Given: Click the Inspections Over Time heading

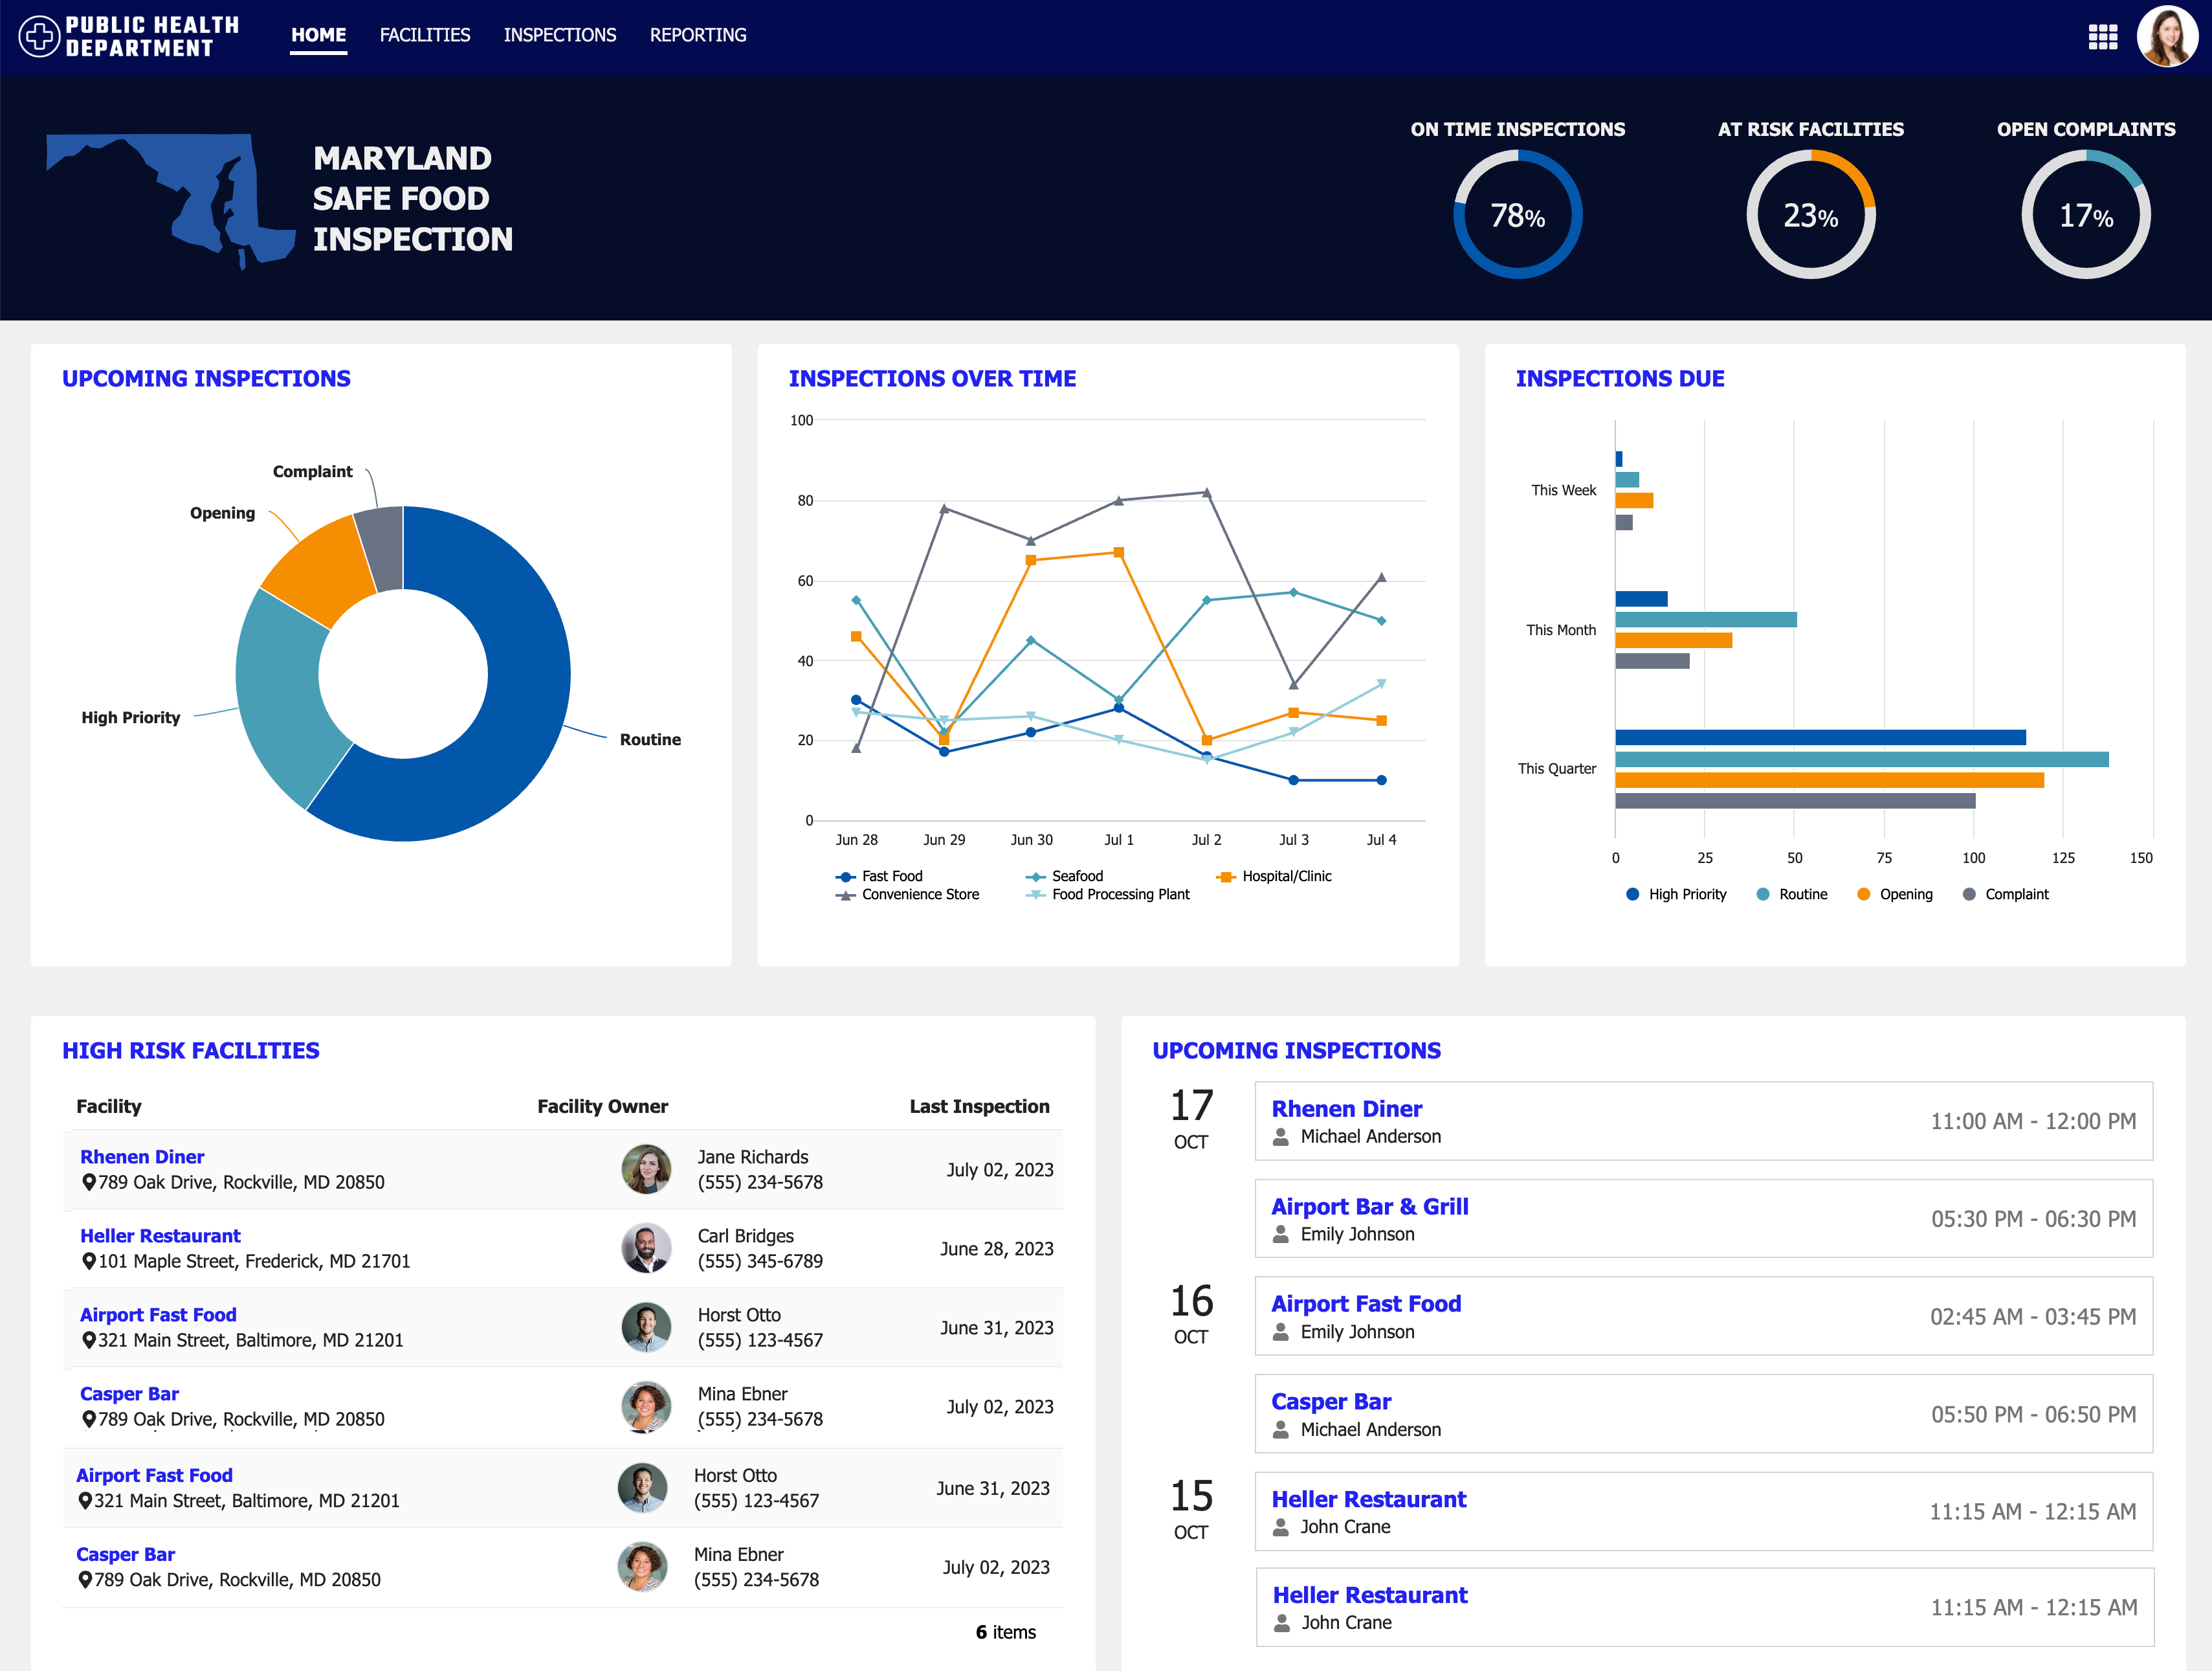Looking at the screenshot, I should pyautogui.click(x=932, y=378).
